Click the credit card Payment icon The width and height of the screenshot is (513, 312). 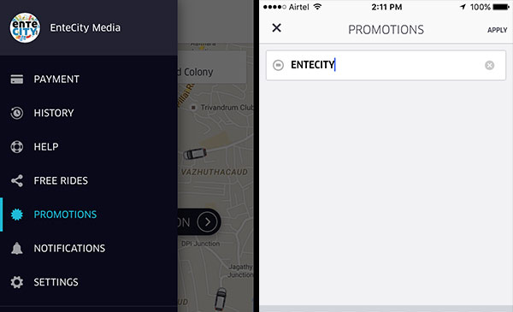point(17,79)
